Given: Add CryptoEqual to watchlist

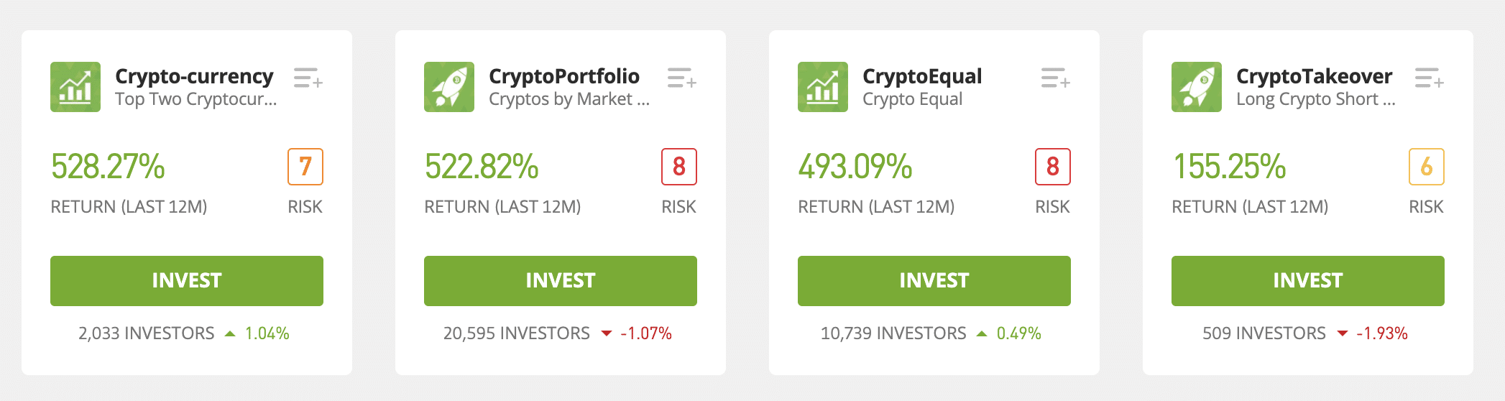Looking at the screenshot, I should pos(1056,78).
